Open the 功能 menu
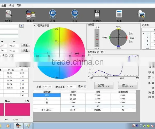This screenshot has width=155, height=129. [x=11, y=5]
